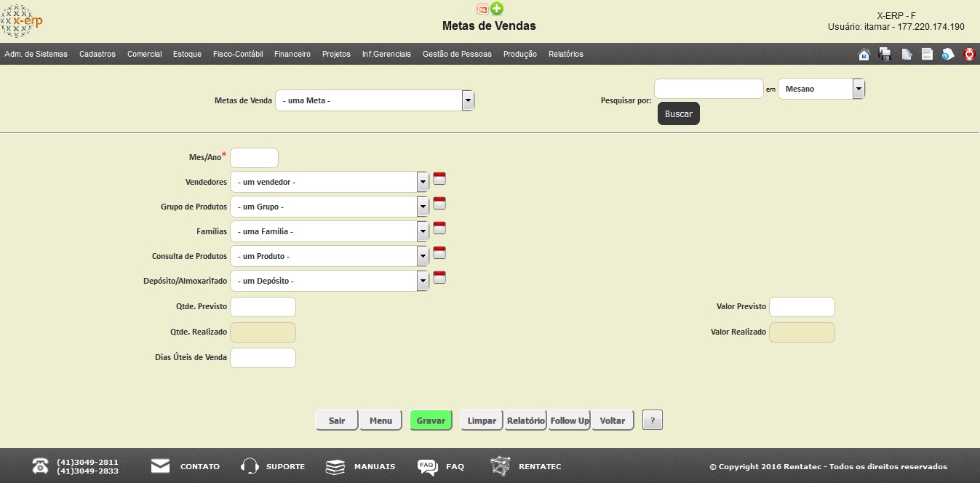Open the calendar icon beside Depósito/Almoxarifado
The image size is (980, 483).
pos(439,278)
